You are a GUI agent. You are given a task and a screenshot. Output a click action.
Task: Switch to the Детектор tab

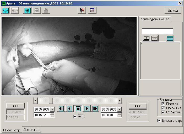click(x=31, y=130)
